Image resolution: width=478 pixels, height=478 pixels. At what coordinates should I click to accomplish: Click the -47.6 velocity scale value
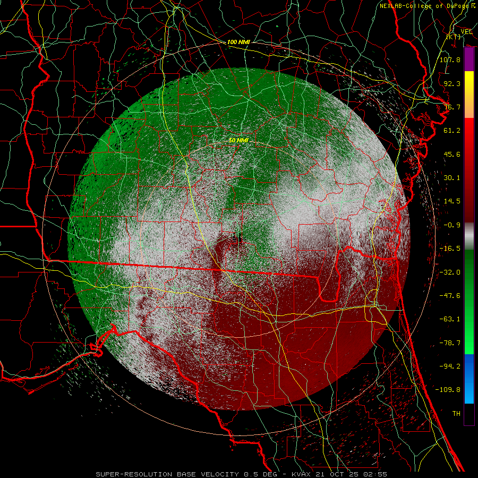click(450, 296)
